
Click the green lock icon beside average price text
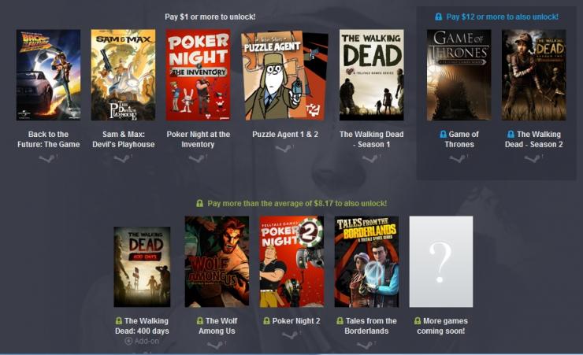(x=199, y=204)
